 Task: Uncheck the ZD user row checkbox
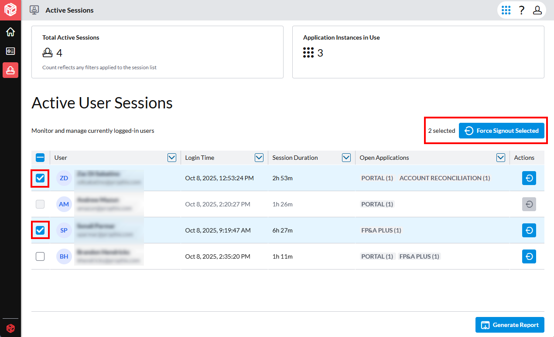[40, 178]
